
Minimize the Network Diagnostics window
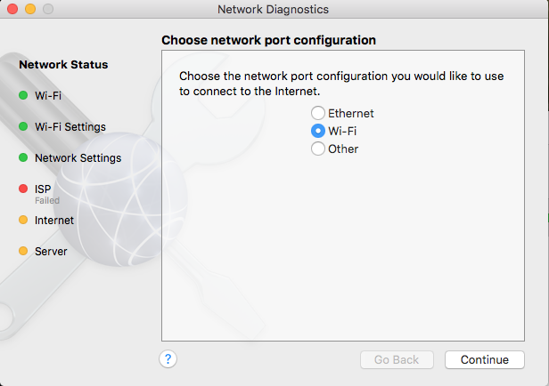point(29,10)
